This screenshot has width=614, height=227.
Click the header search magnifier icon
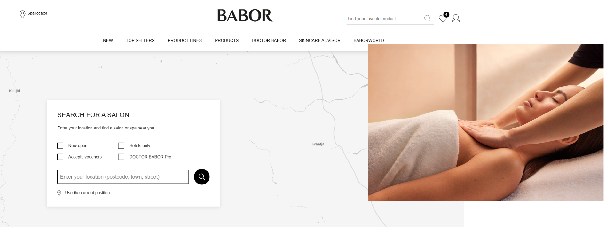tap(427, 18)
